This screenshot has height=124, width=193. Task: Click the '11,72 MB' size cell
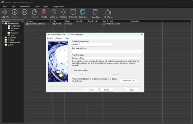point(57,24)
